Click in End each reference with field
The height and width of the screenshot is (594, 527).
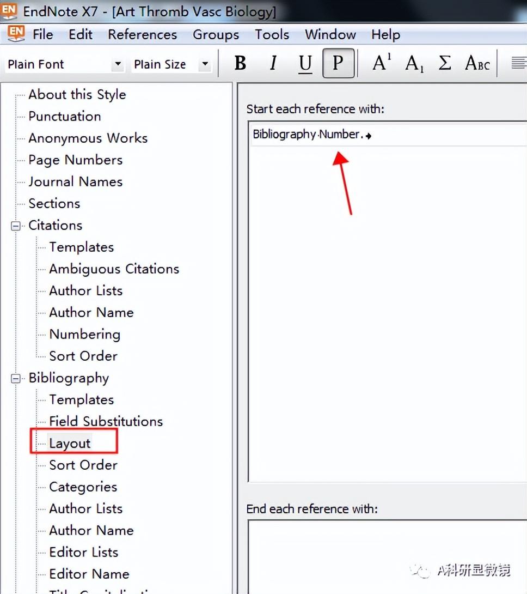(388, 557)
